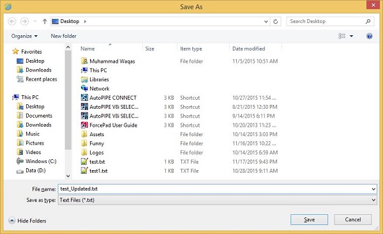Go up one folder level

(45, 22)
